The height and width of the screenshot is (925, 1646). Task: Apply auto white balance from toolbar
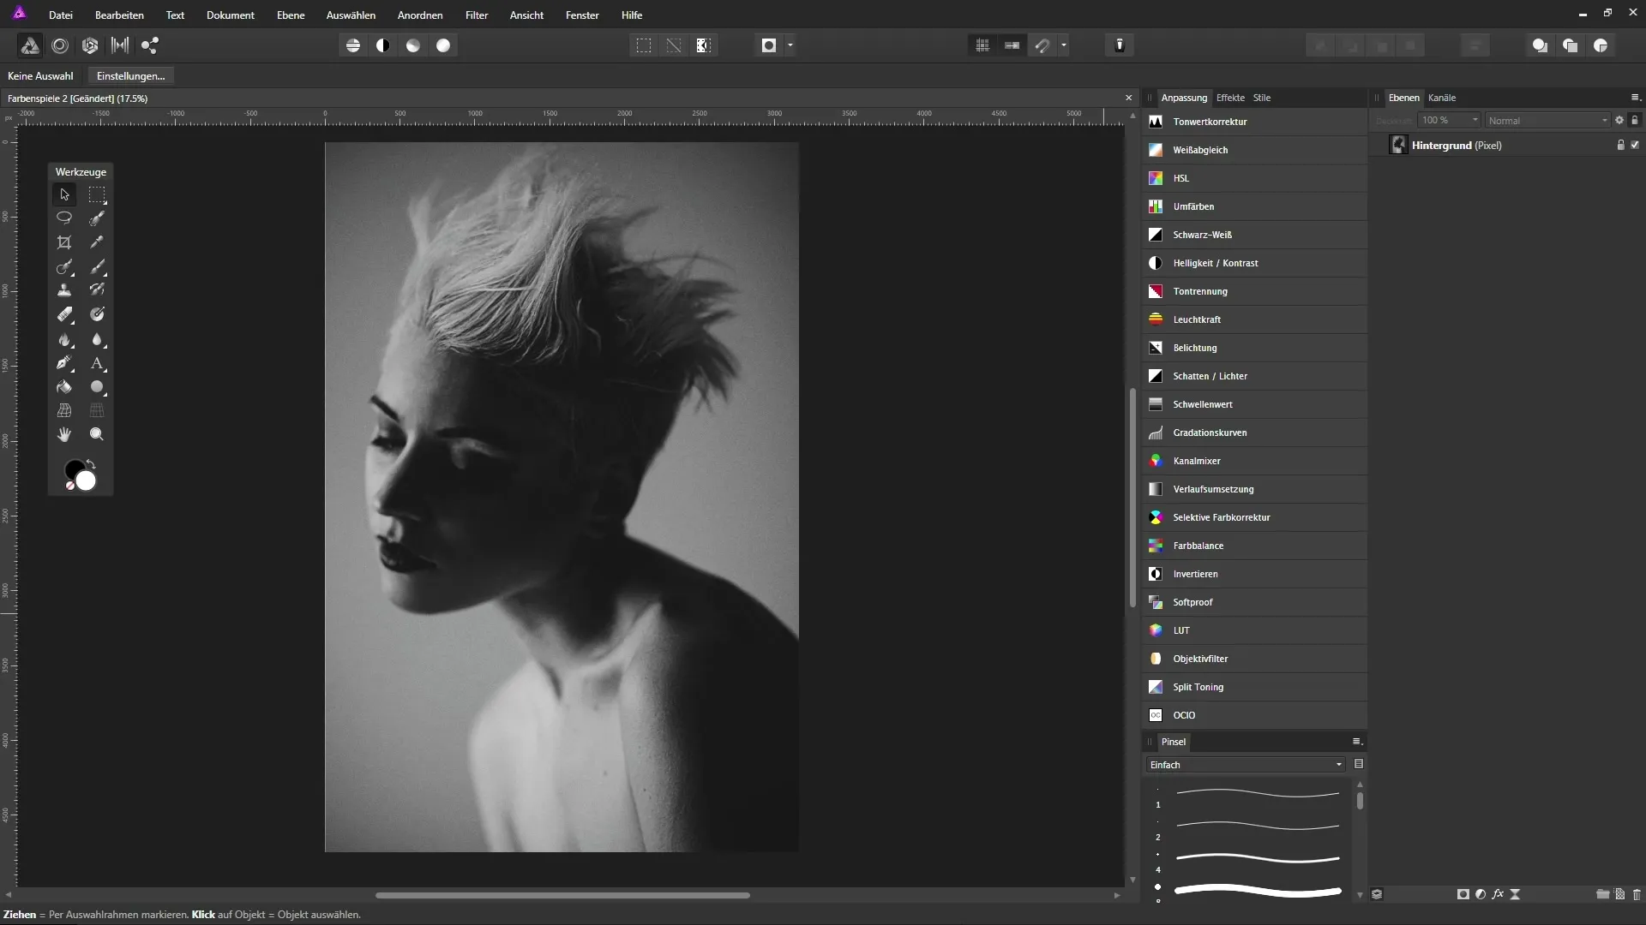click(x=443, y=45)
